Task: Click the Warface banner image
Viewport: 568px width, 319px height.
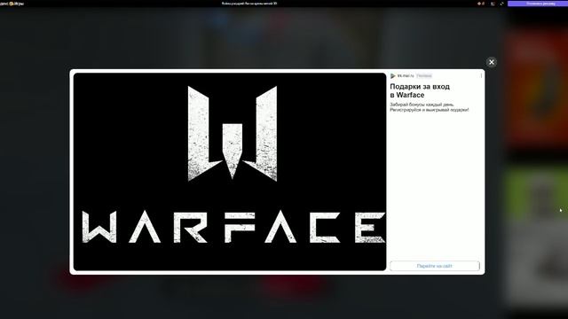Action: click(230, 172)
